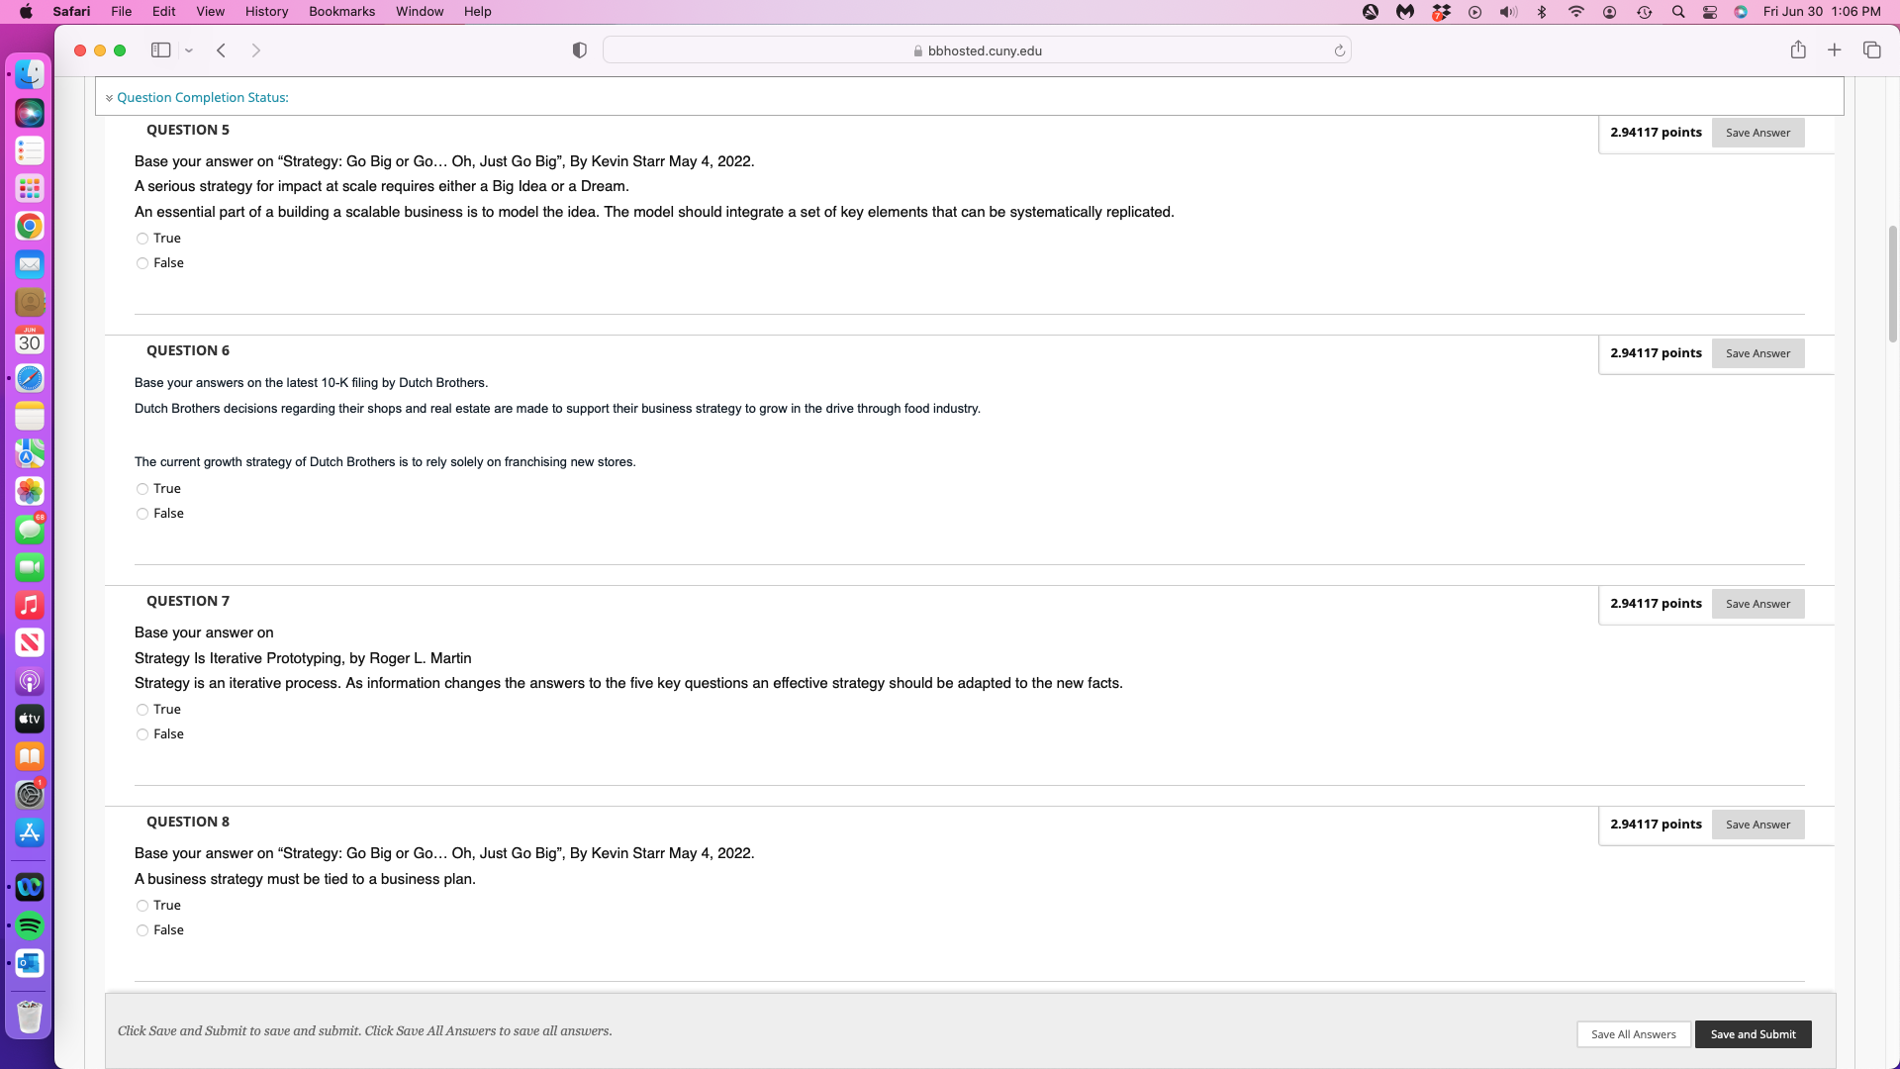Image resolution: width=1900 pixels, height=1069 pixels.
Task: Open Spotlight search in the menu bar
Action: pyautogui.click(x=1678, y=12)
